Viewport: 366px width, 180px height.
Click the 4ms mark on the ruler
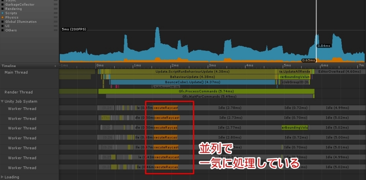click(x=250, y=65)
